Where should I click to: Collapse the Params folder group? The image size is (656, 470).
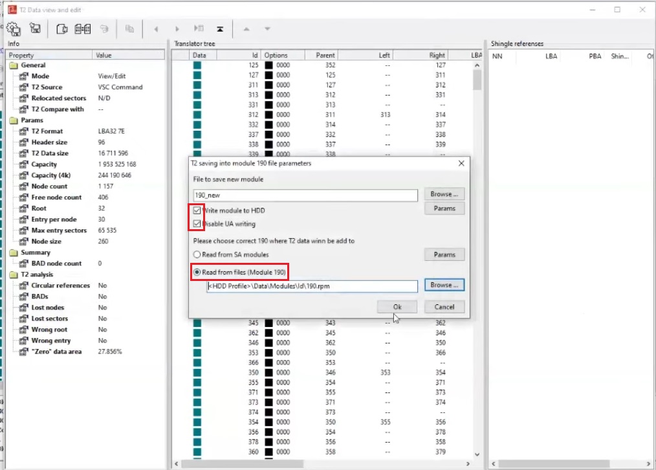[x=14, y=120]
